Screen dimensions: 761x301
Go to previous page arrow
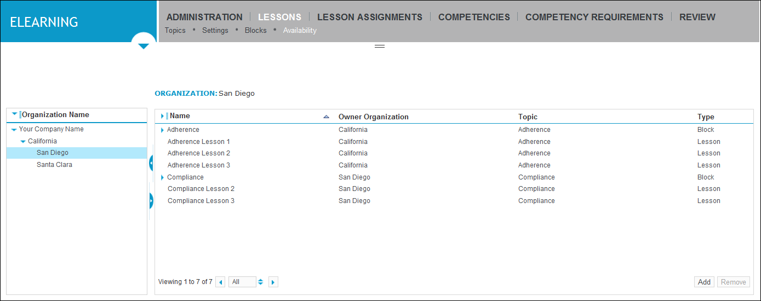click(x=221, y=282)
